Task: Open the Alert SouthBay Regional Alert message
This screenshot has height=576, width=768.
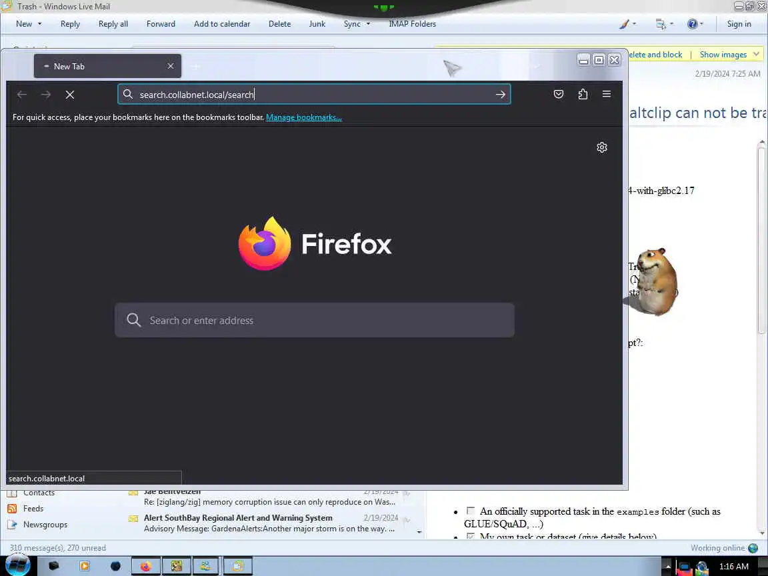Action: point(269,523)
